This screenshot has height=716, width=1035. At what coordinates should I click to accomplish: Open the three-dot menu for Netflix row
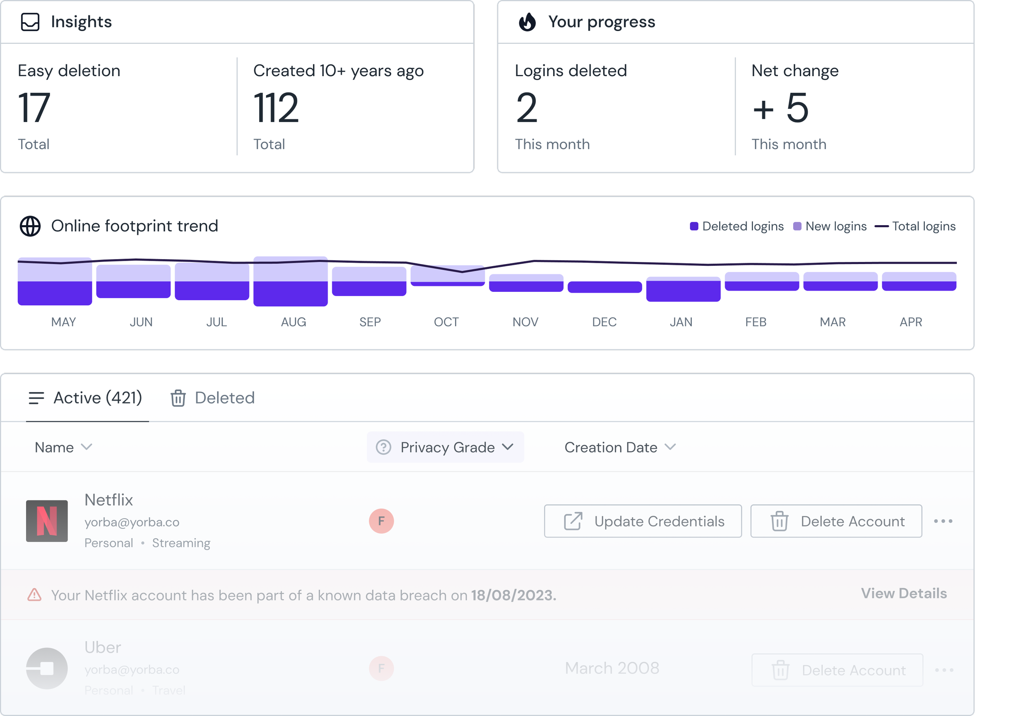click(x=943, y=521)
